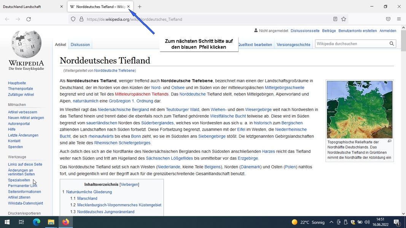The image size is (406, 228).
Task: Open the Diskussion tab of the article
Action: pyautogui.click(x=80, y=44)
